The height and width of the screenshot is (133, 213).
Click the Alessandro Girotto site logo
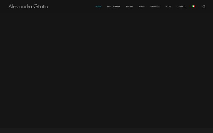28,7
